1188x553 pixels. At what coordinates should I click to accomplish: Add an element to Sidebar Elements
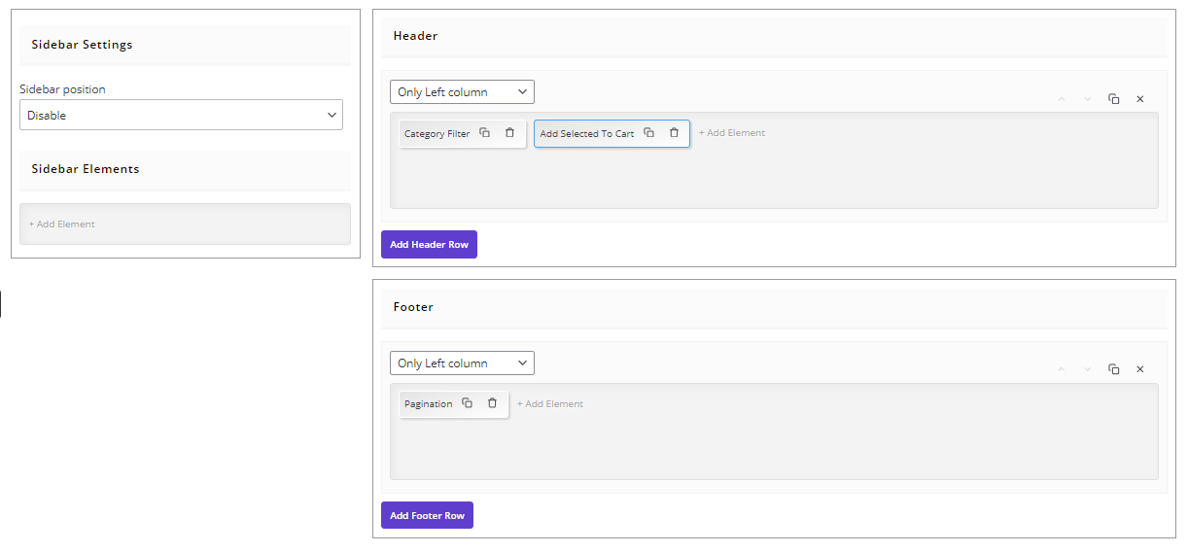pos(62,225)
